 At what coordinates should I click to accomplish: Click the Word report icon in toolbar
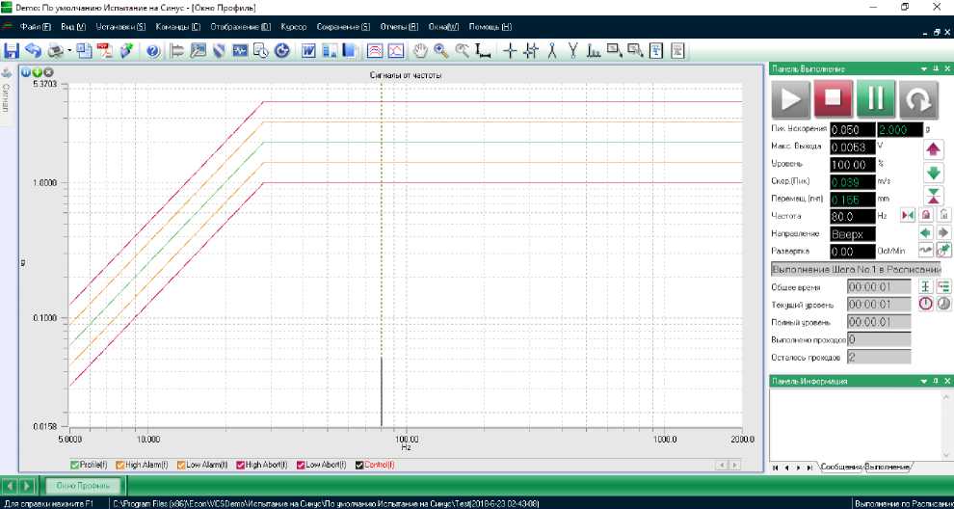coord(309,50)
